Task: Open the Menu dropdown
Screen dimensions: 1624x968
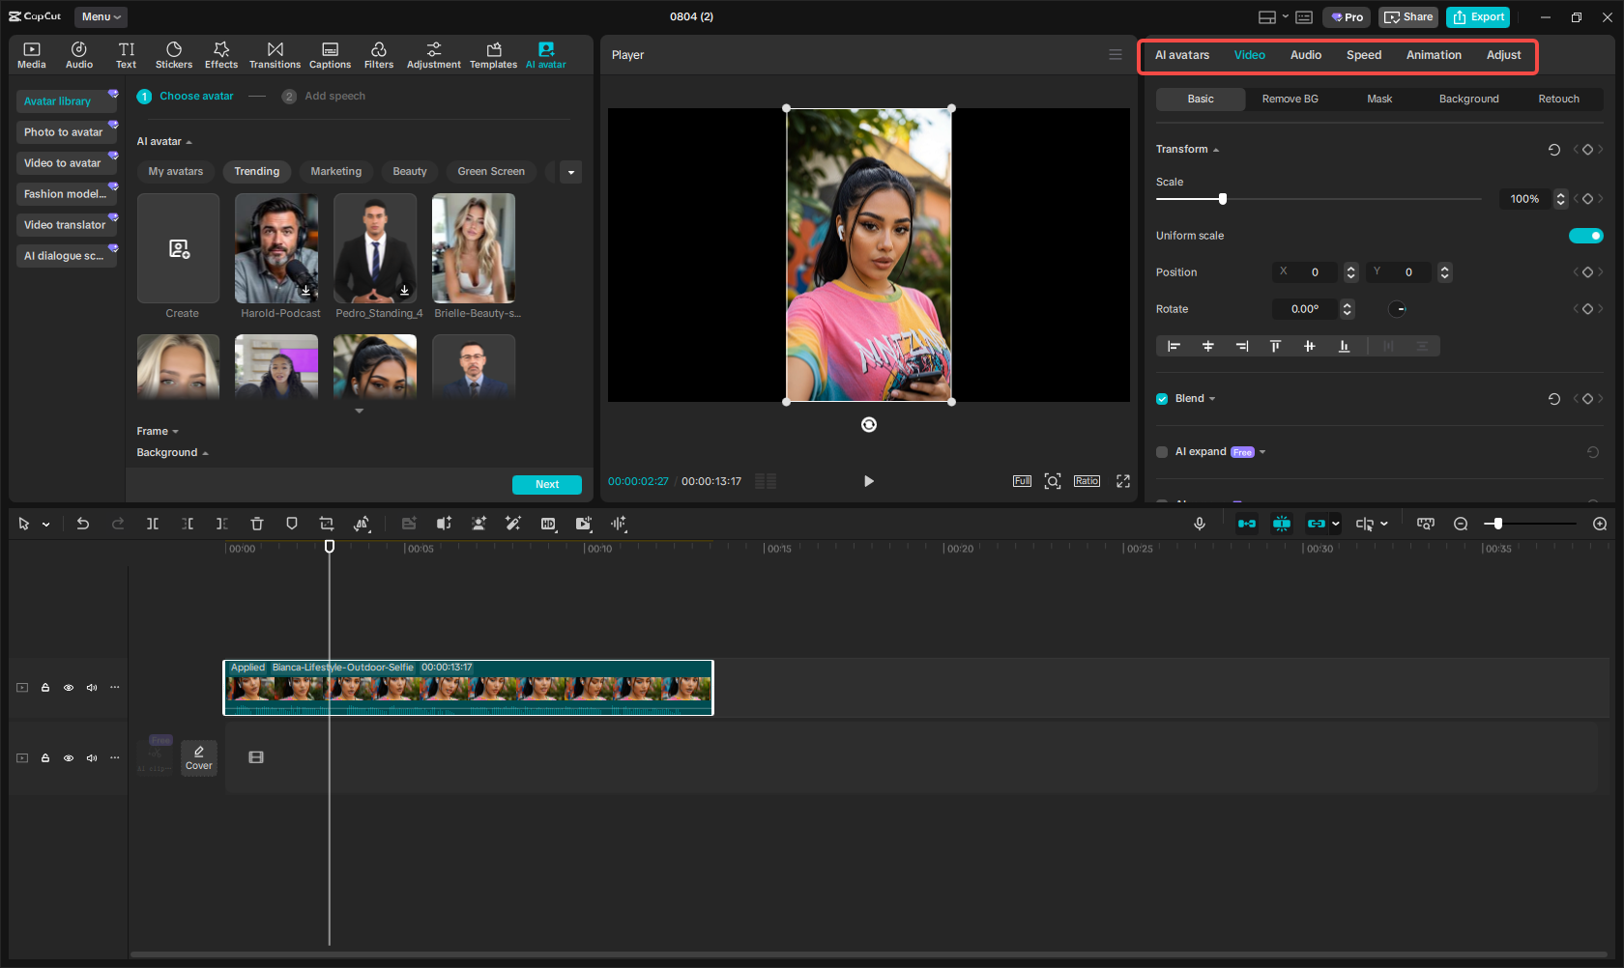Action: coord(100,16)
